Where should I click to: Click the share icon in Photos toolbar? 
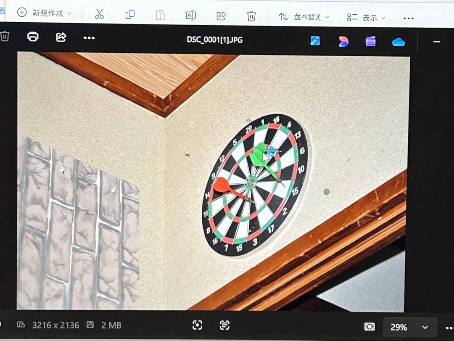pos(61,37)
